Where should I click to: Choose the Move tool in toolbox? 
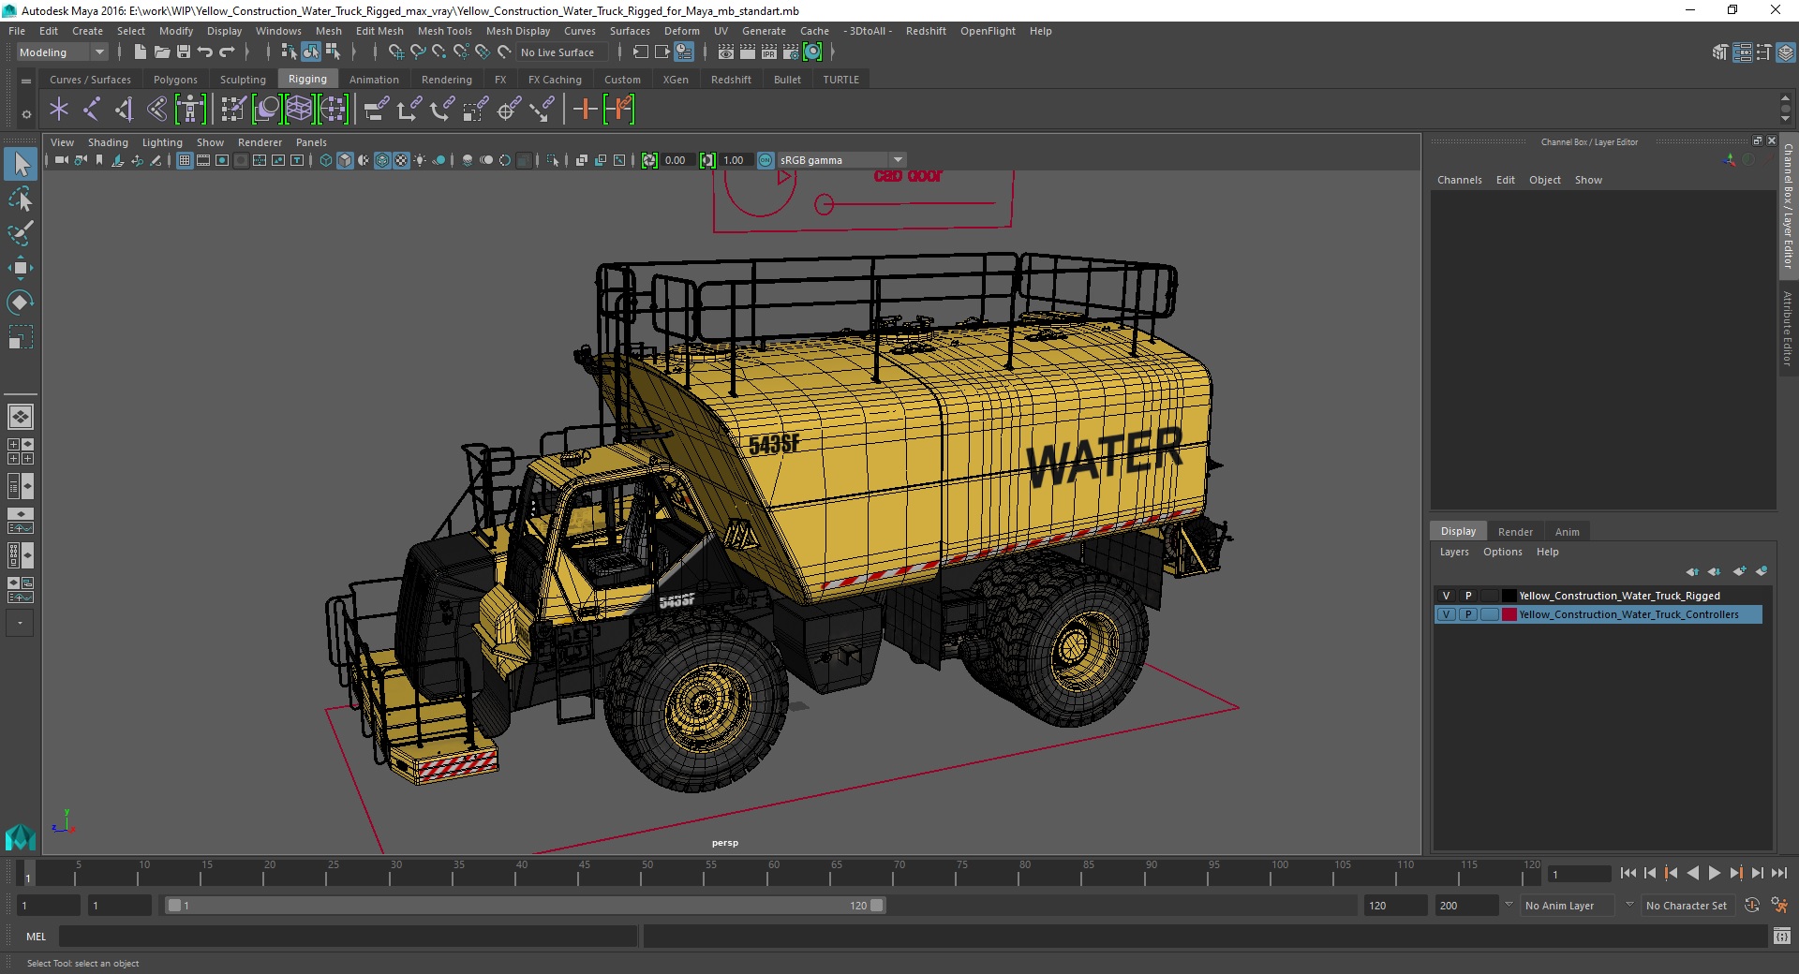[21, 268]
